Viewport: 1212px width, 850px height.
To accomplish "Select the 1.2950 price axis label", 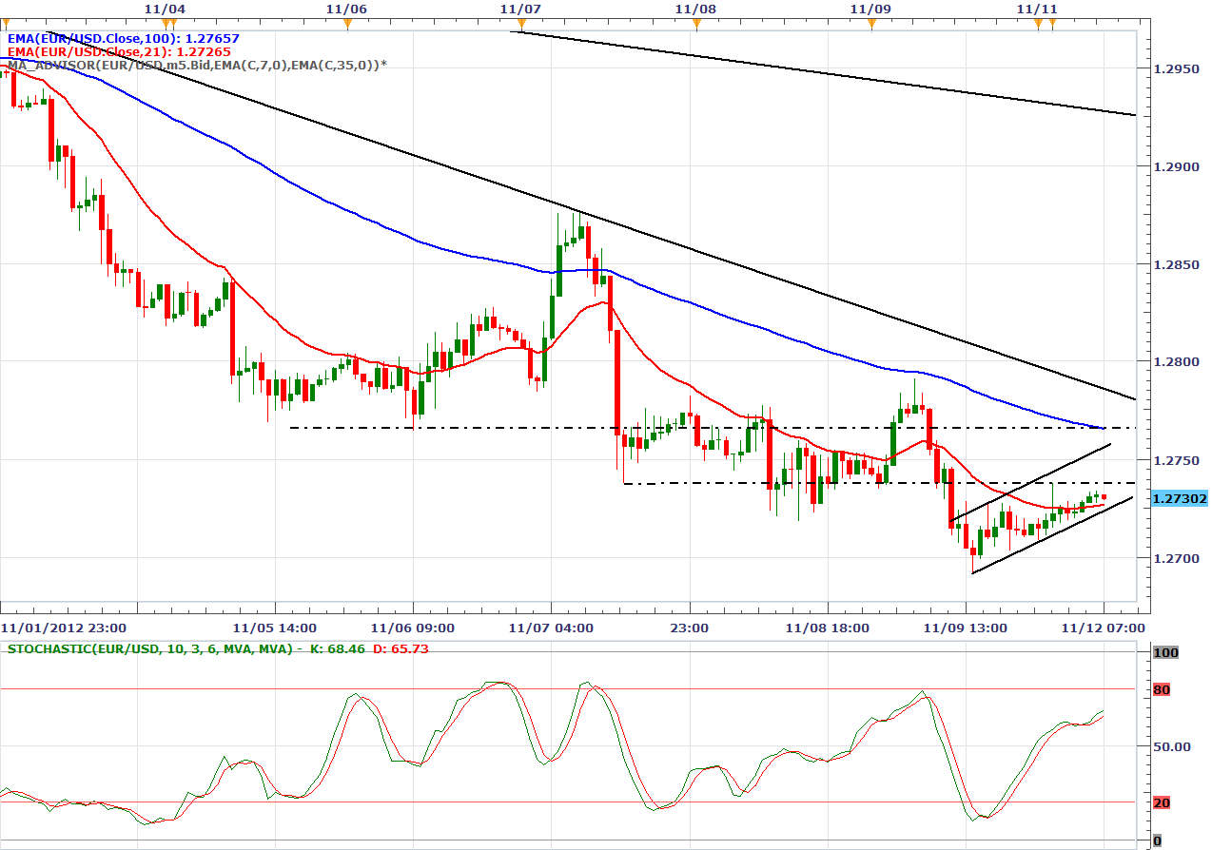I will [x=1171, y=69].
